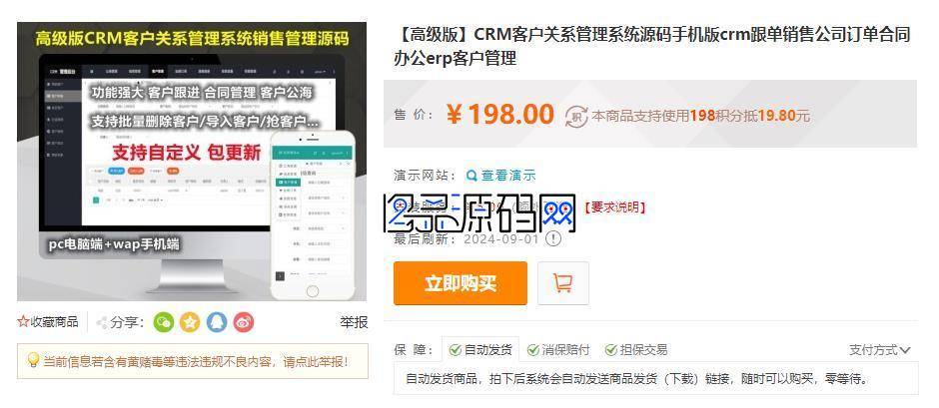Open the 查看演示 demo link

tap(507, 176)
